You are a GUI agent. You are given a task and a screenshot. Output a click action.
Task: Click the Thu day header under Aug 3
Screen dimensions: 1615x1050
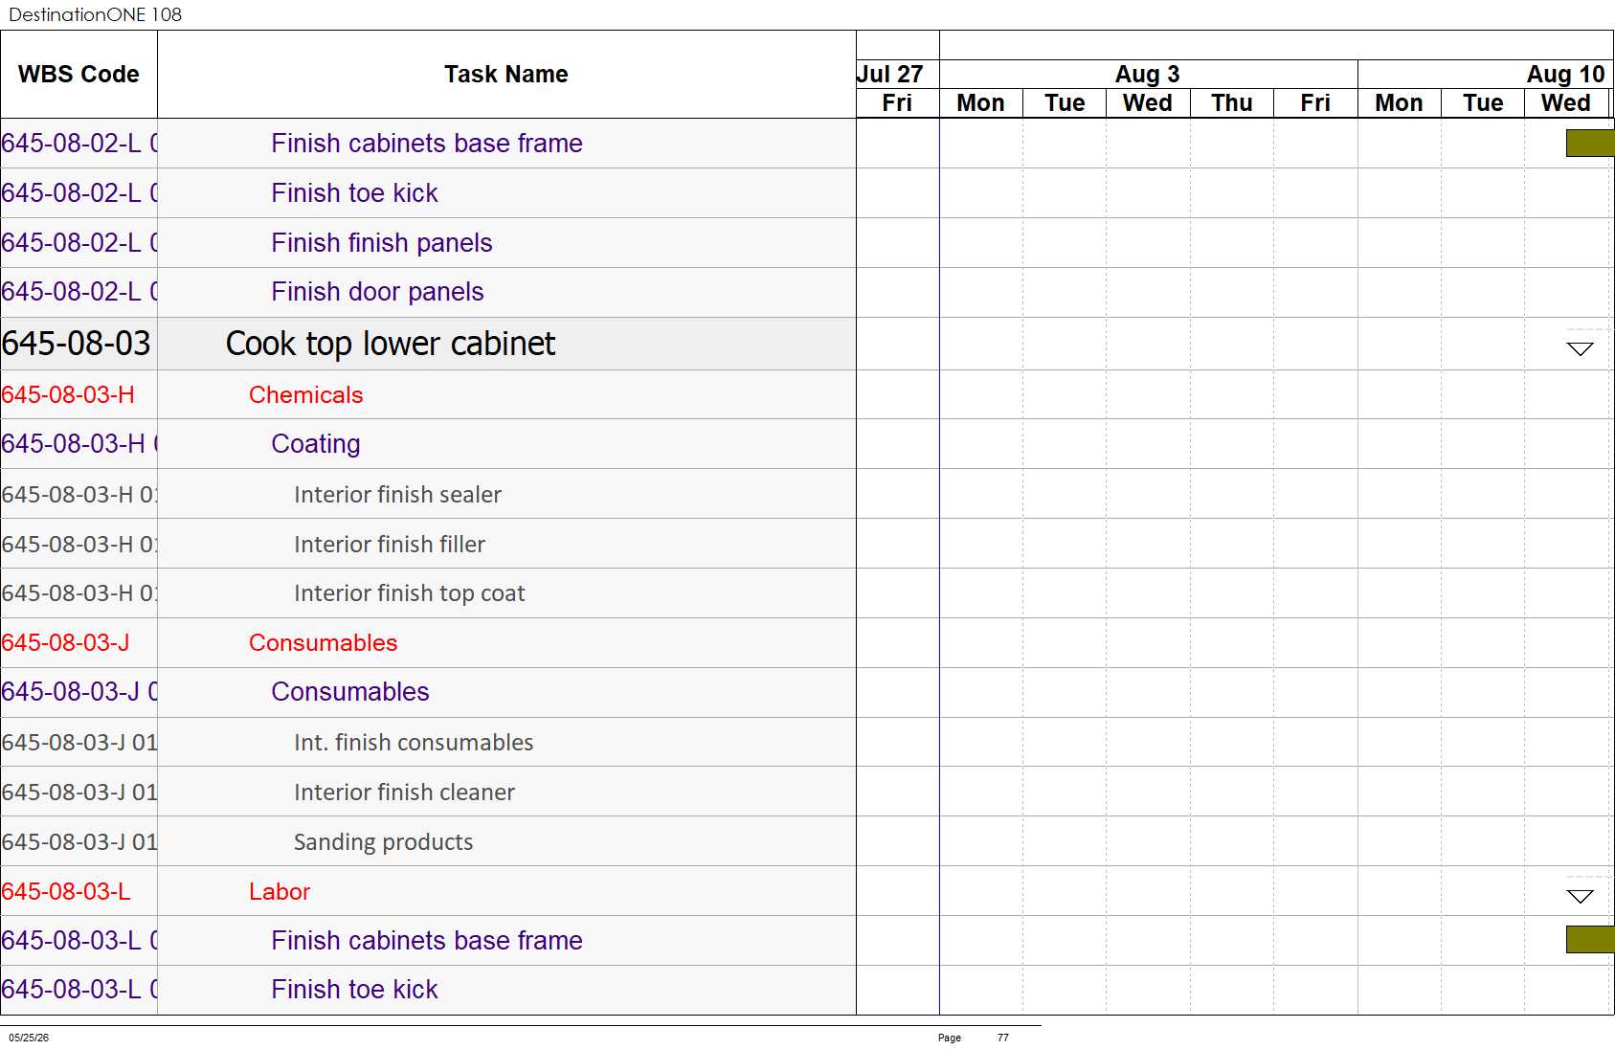pos(1232,102)
